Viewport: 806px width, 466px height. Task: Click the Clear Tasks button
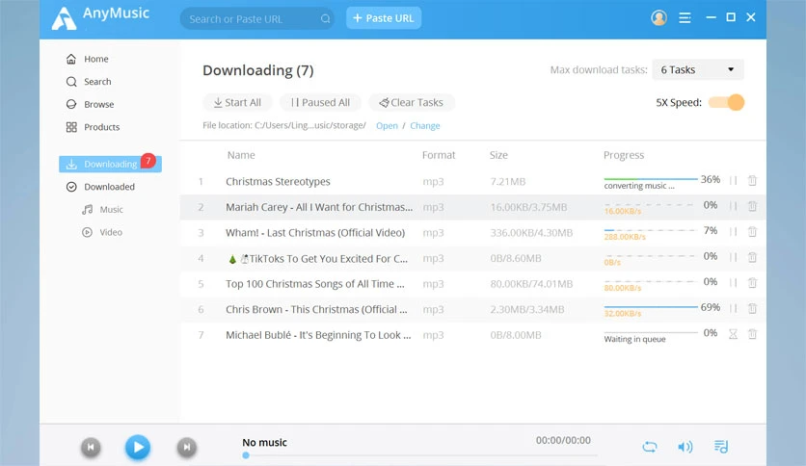coord(412,103)
